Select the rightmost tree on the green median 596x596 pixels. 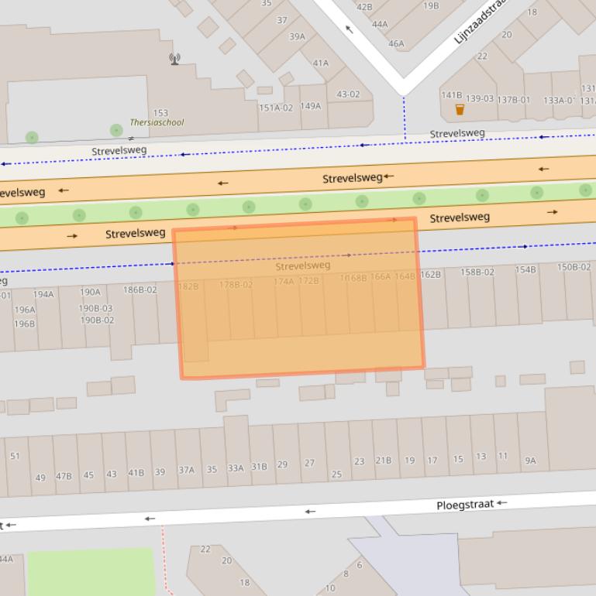pos(585,190)
